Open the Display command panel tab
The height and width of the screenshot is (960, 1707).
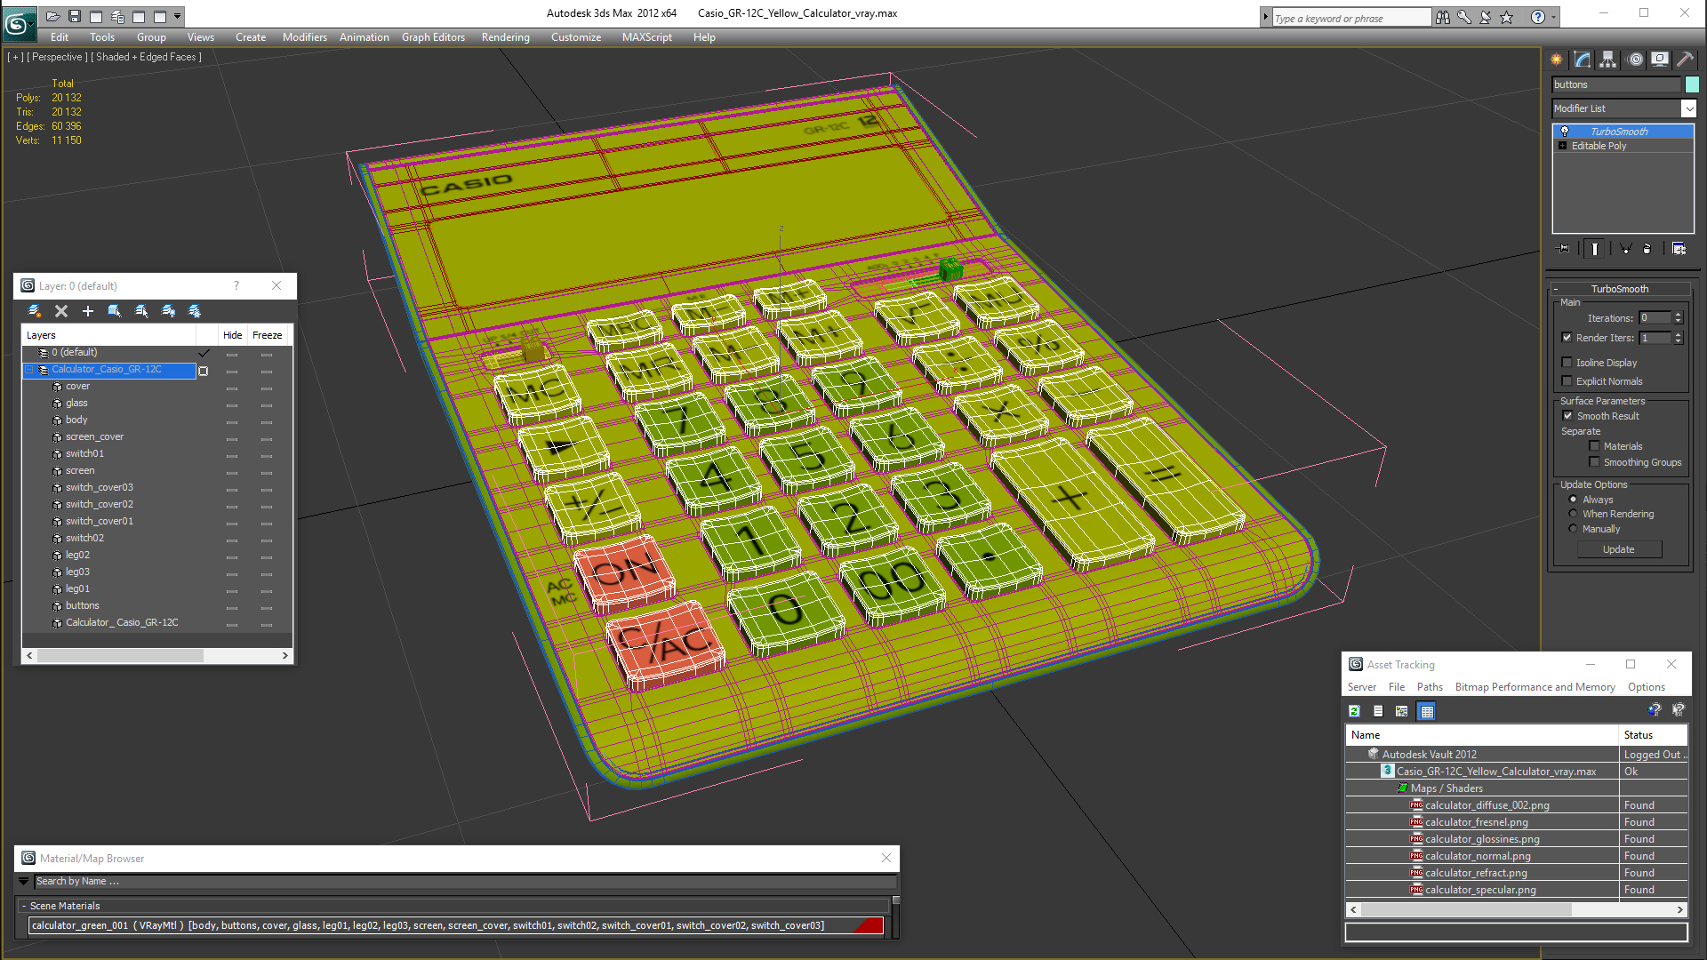[1660, 60]
